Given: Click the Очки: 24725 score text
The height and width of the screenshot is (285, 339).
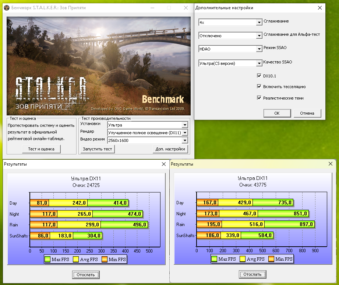Looking at the screenshot, I should [86, 185].
